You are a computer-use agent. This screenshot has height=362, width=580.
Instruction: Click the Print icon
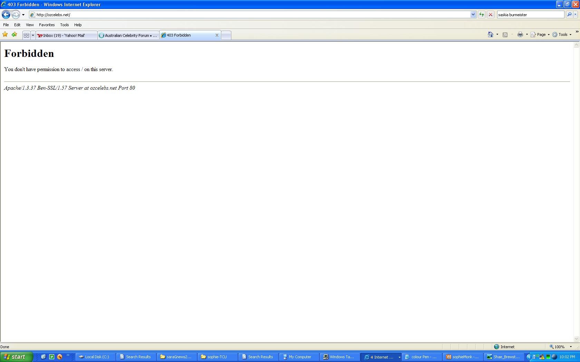tap(520, 34)
